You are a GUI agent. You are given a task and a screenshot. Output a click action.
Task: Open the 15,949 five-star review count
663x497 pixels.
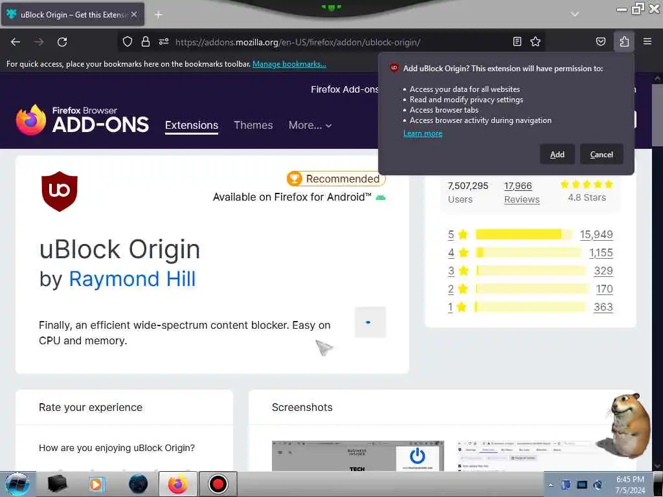(x=596, y=234)
